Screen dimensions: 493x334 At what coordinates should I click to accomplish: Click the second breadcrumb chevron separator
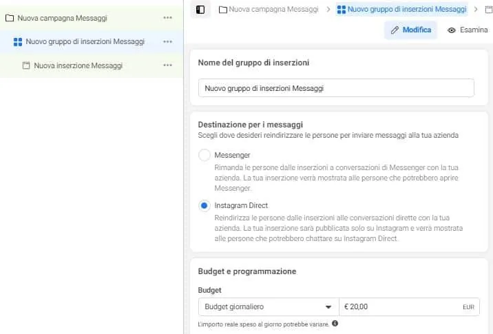point(476,10)
